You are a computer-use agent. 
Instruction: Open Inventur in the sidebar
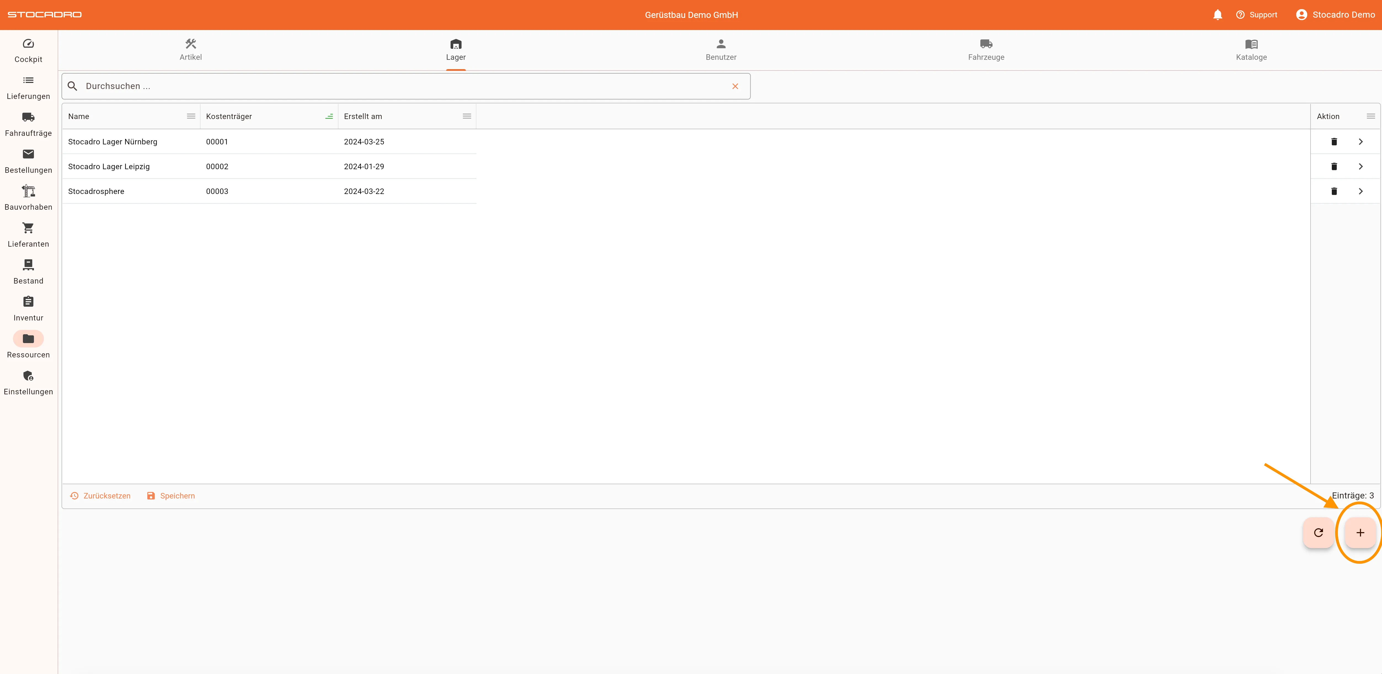coord(28,309)
